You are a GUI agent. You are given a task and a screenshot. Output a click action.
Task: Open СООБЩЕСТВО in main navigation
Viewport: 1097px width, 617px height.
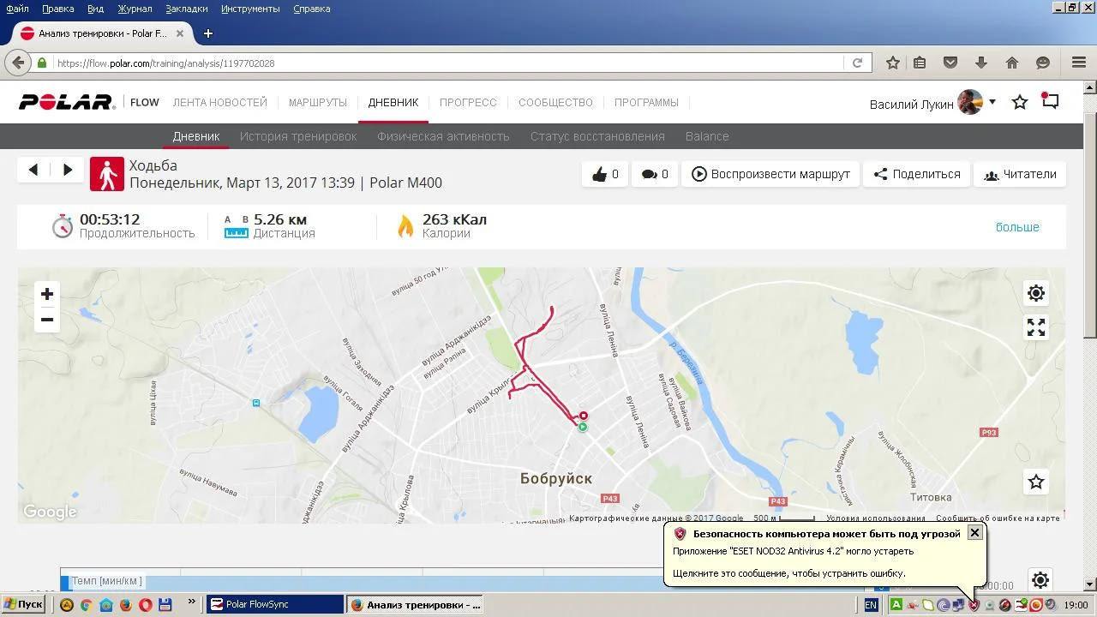555,103
